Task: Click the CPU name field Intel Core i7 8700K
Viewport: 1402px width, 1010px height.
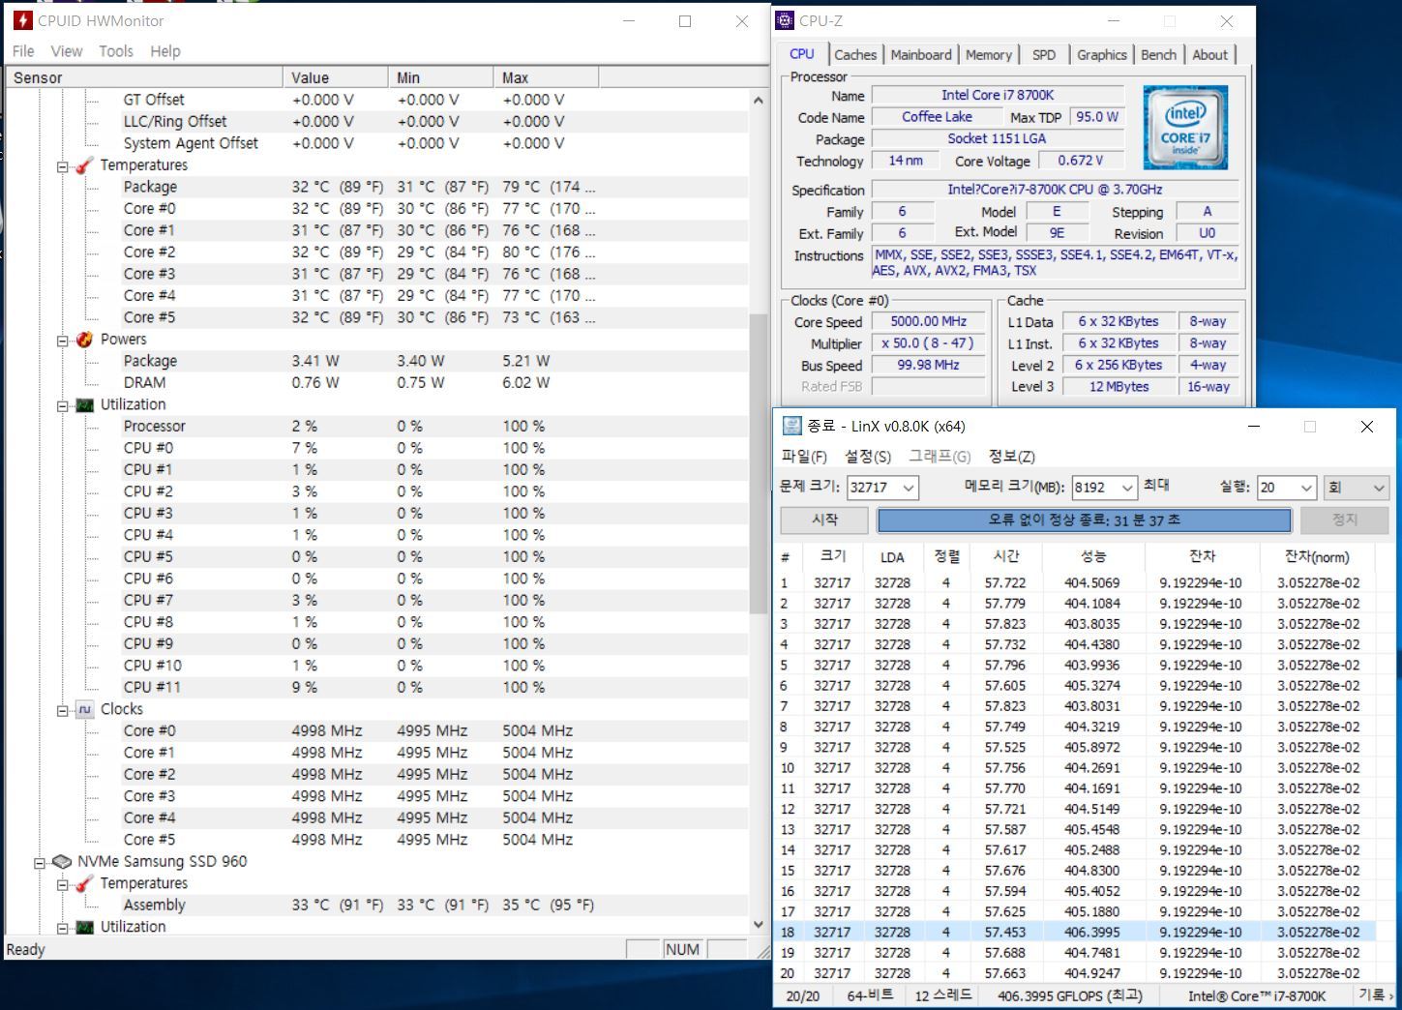Action: point(998,95)
